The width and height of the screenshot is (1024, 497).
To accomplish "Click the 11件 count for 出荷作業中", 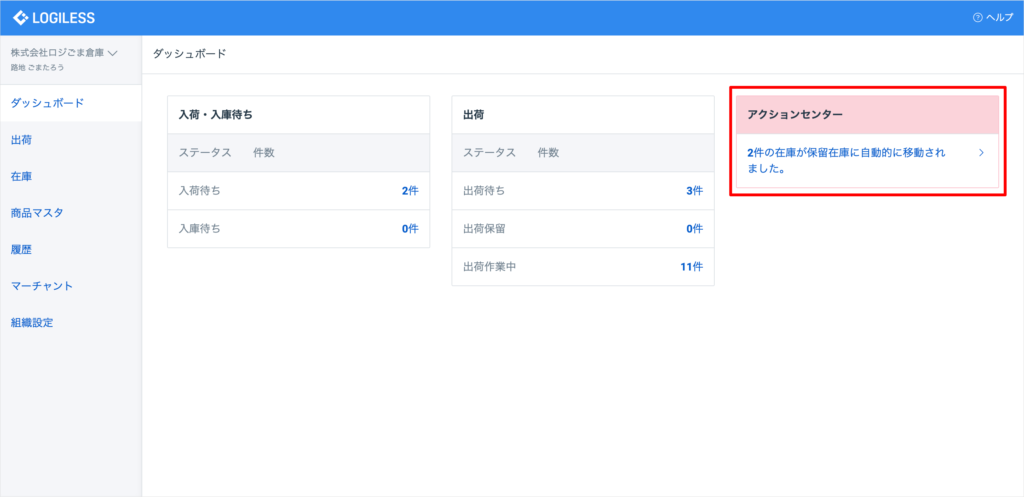I will (x=691, y=267).
